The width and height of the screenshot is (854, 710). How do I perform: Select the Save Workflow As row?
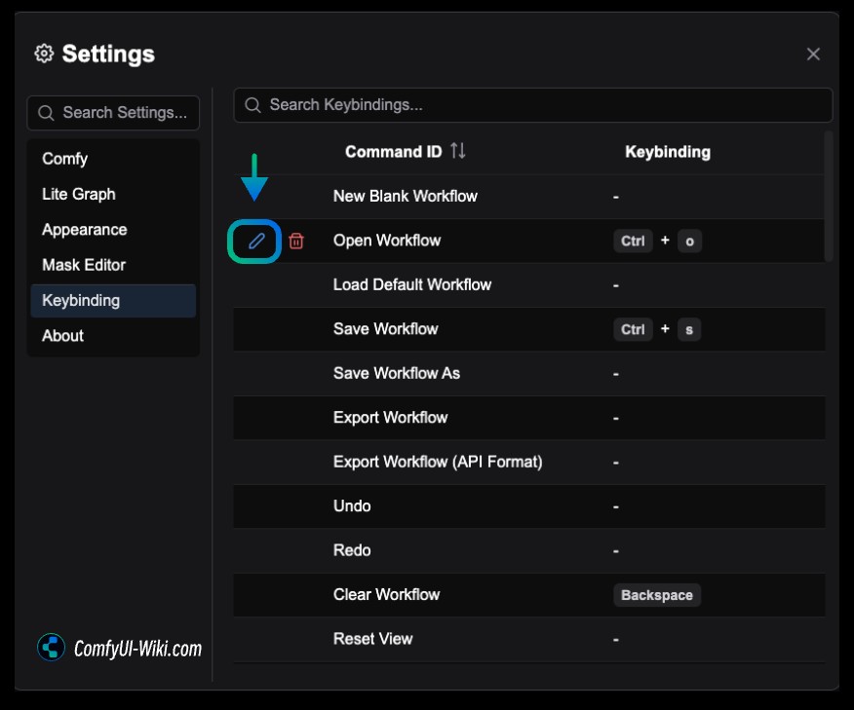pyautogui.click(x=528, y=374)
